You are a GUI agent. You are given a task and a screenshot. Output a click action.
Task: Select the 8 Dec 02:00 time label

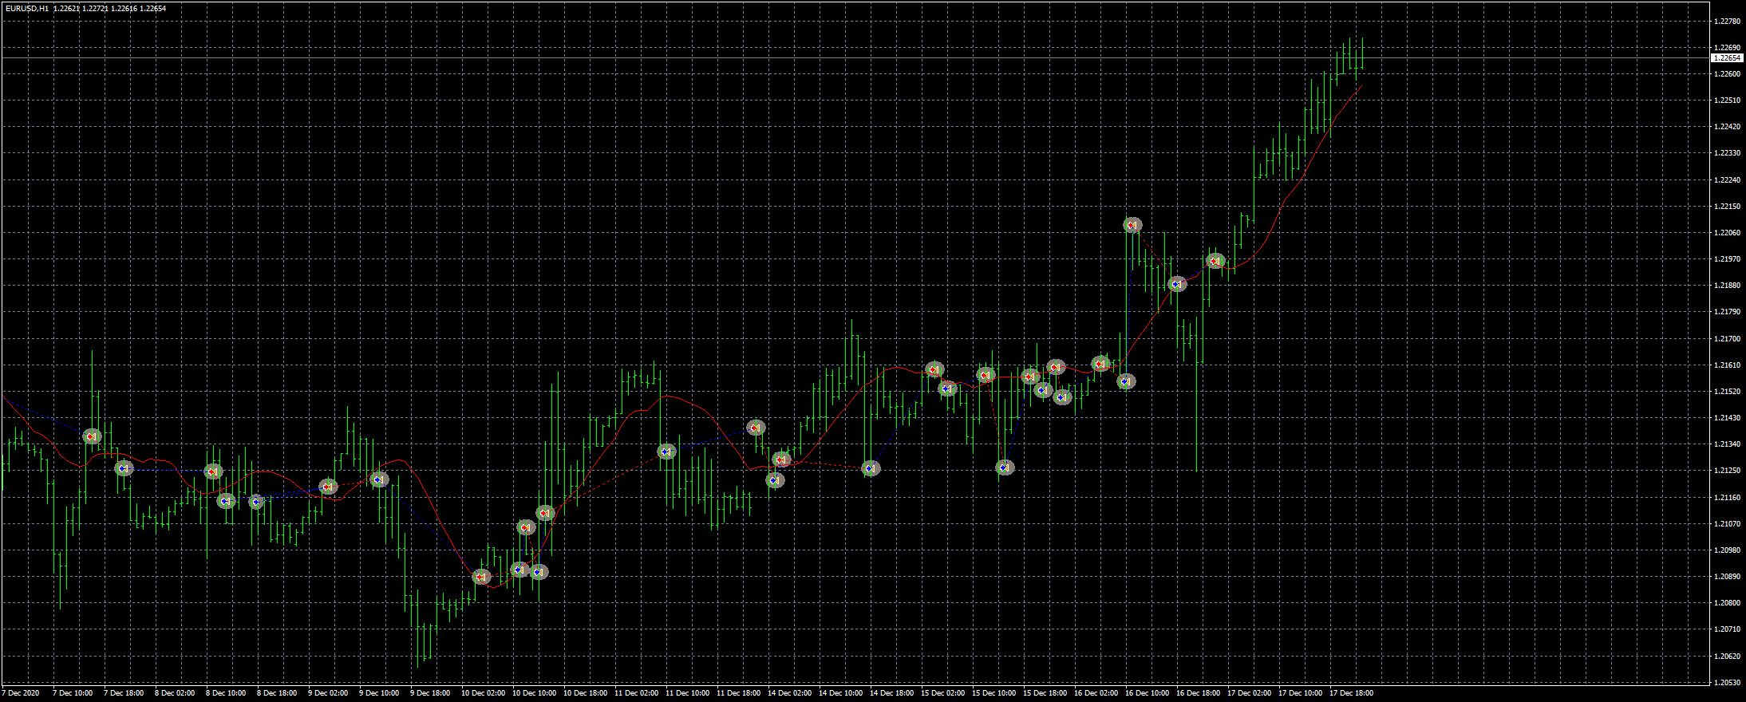click(x=175, y=693)
